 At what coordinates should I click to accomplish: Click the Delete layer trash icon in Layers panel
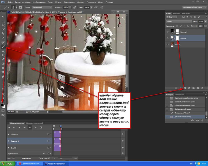coord(202,88)
